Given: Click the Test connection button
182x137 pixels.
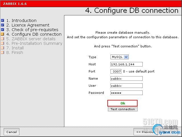Looking at the screenshot, I should (x=123, y=109).
